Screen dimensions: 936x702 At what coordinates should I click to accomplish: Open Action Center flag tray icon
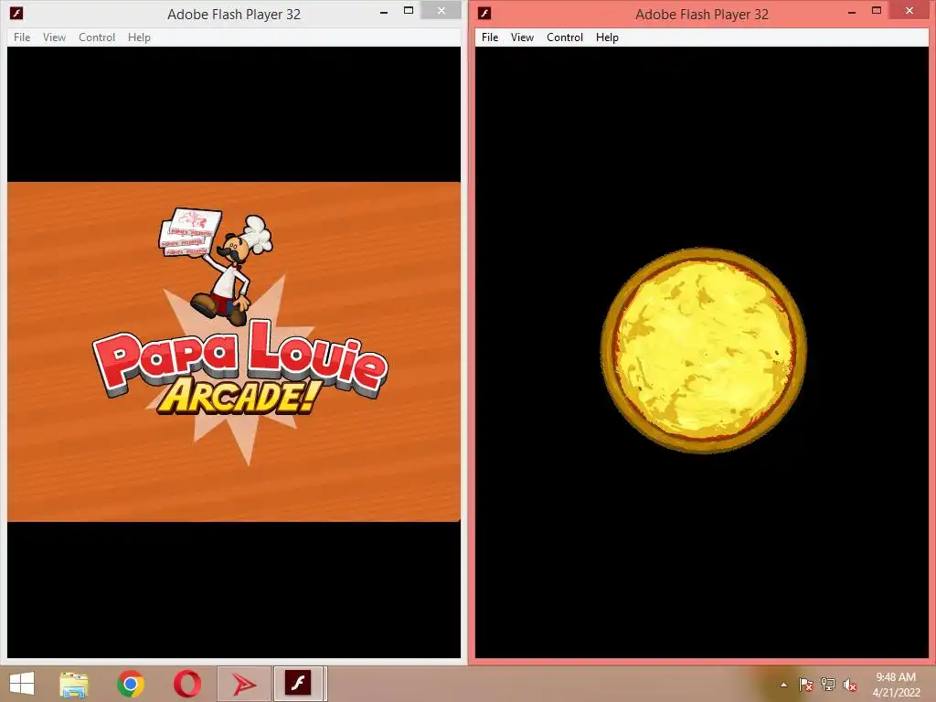point(806,685)
